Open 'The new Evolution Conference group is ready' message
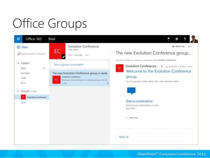Image resolution: width=210 pixels, height=158 pixels. tap(80, 78)
